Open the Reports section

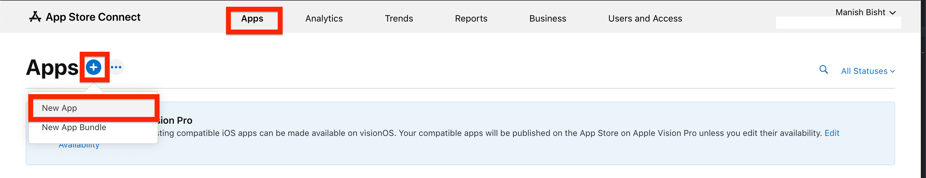[x=471, y=19]
